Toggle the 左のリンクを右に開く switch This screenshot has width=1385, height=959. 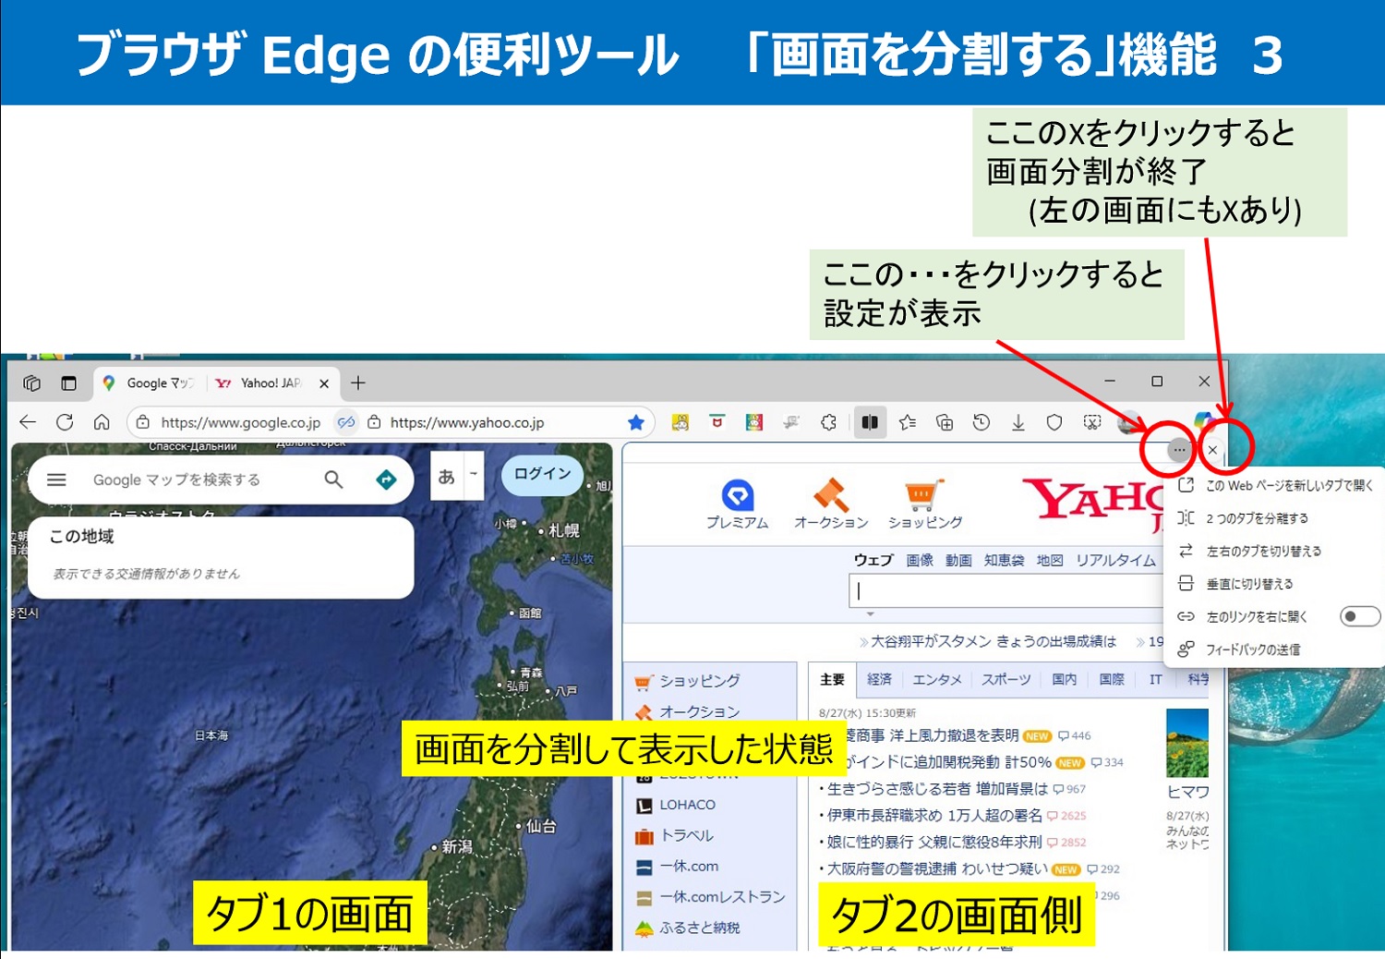click(1358, 616)
